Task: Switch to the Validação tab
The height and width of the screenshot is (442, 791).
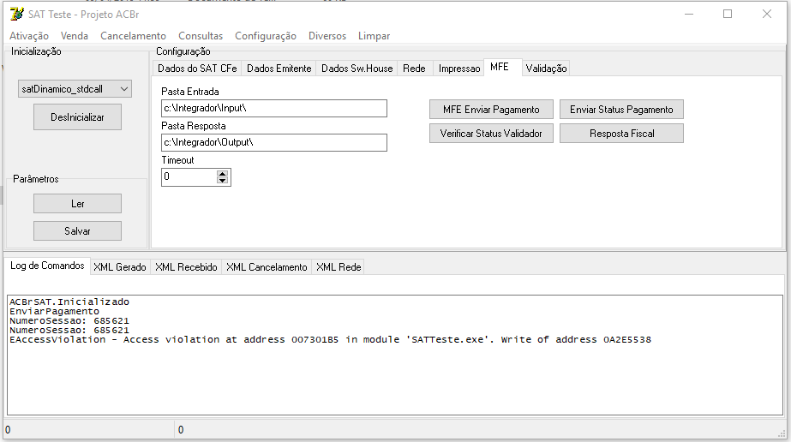Action: tap(546, 69)
